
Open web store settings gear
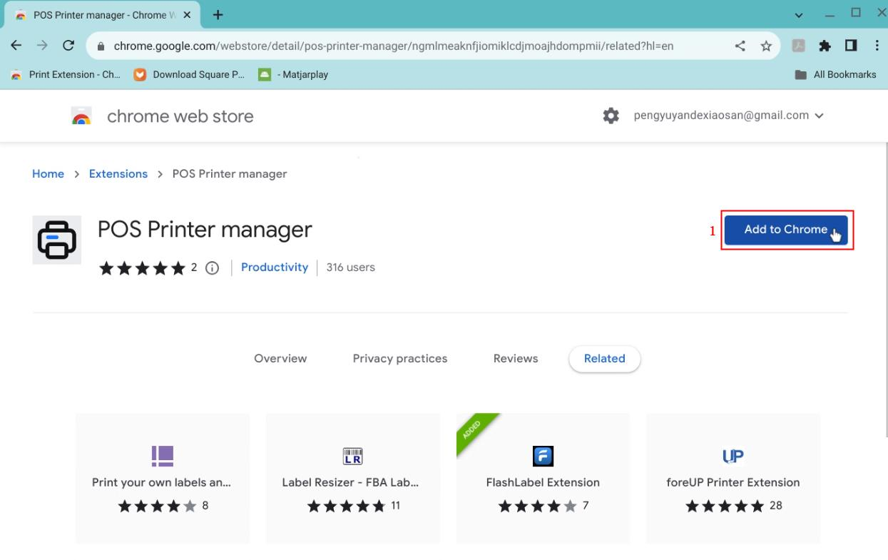click(x=611, y=116)
